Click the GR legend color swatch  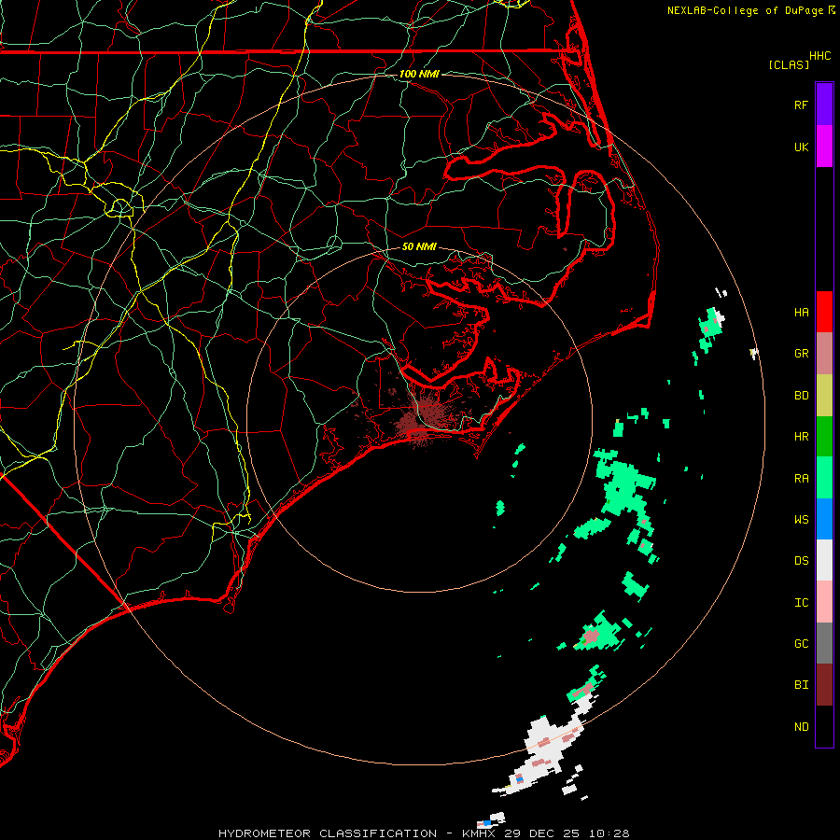[x=824, y=354]
